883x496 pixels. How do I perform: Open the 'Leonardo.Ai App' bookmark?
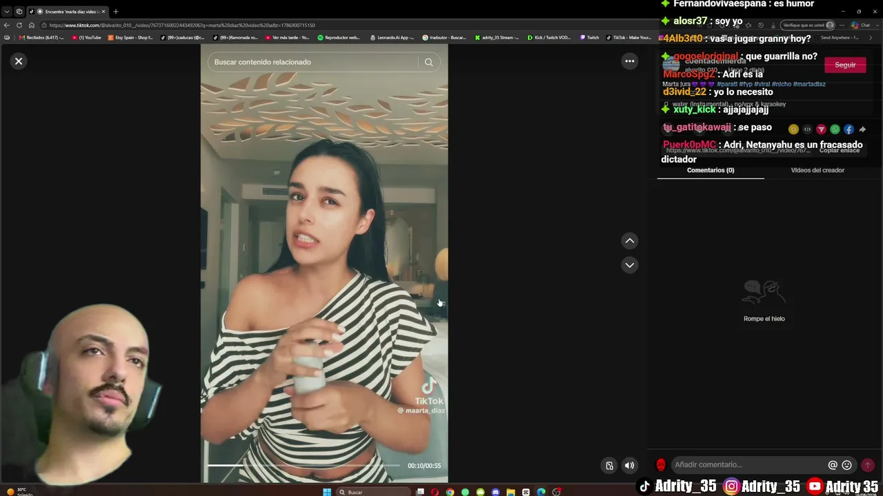(x=392, y=37)
